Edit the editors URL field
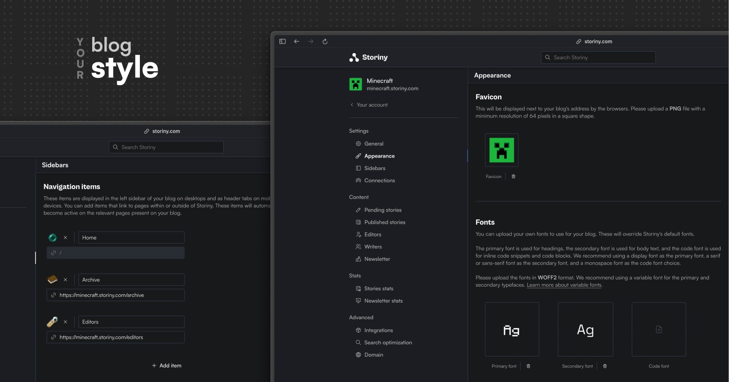Viewport: 729px width, 382px height. click(115, 337)
